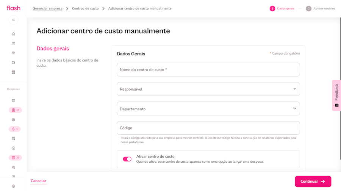The width and height of the screenshot is (341, 191).
Task: Open the receipt badge showing 19
Action: 15,110
